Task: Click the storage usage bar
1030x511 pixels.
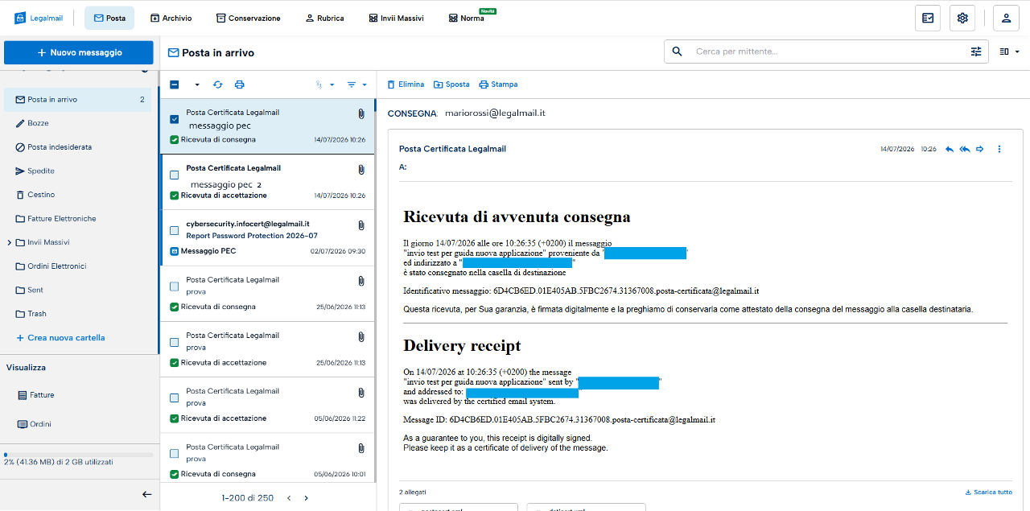Action: pyautogui.click(x=78, y=455)
